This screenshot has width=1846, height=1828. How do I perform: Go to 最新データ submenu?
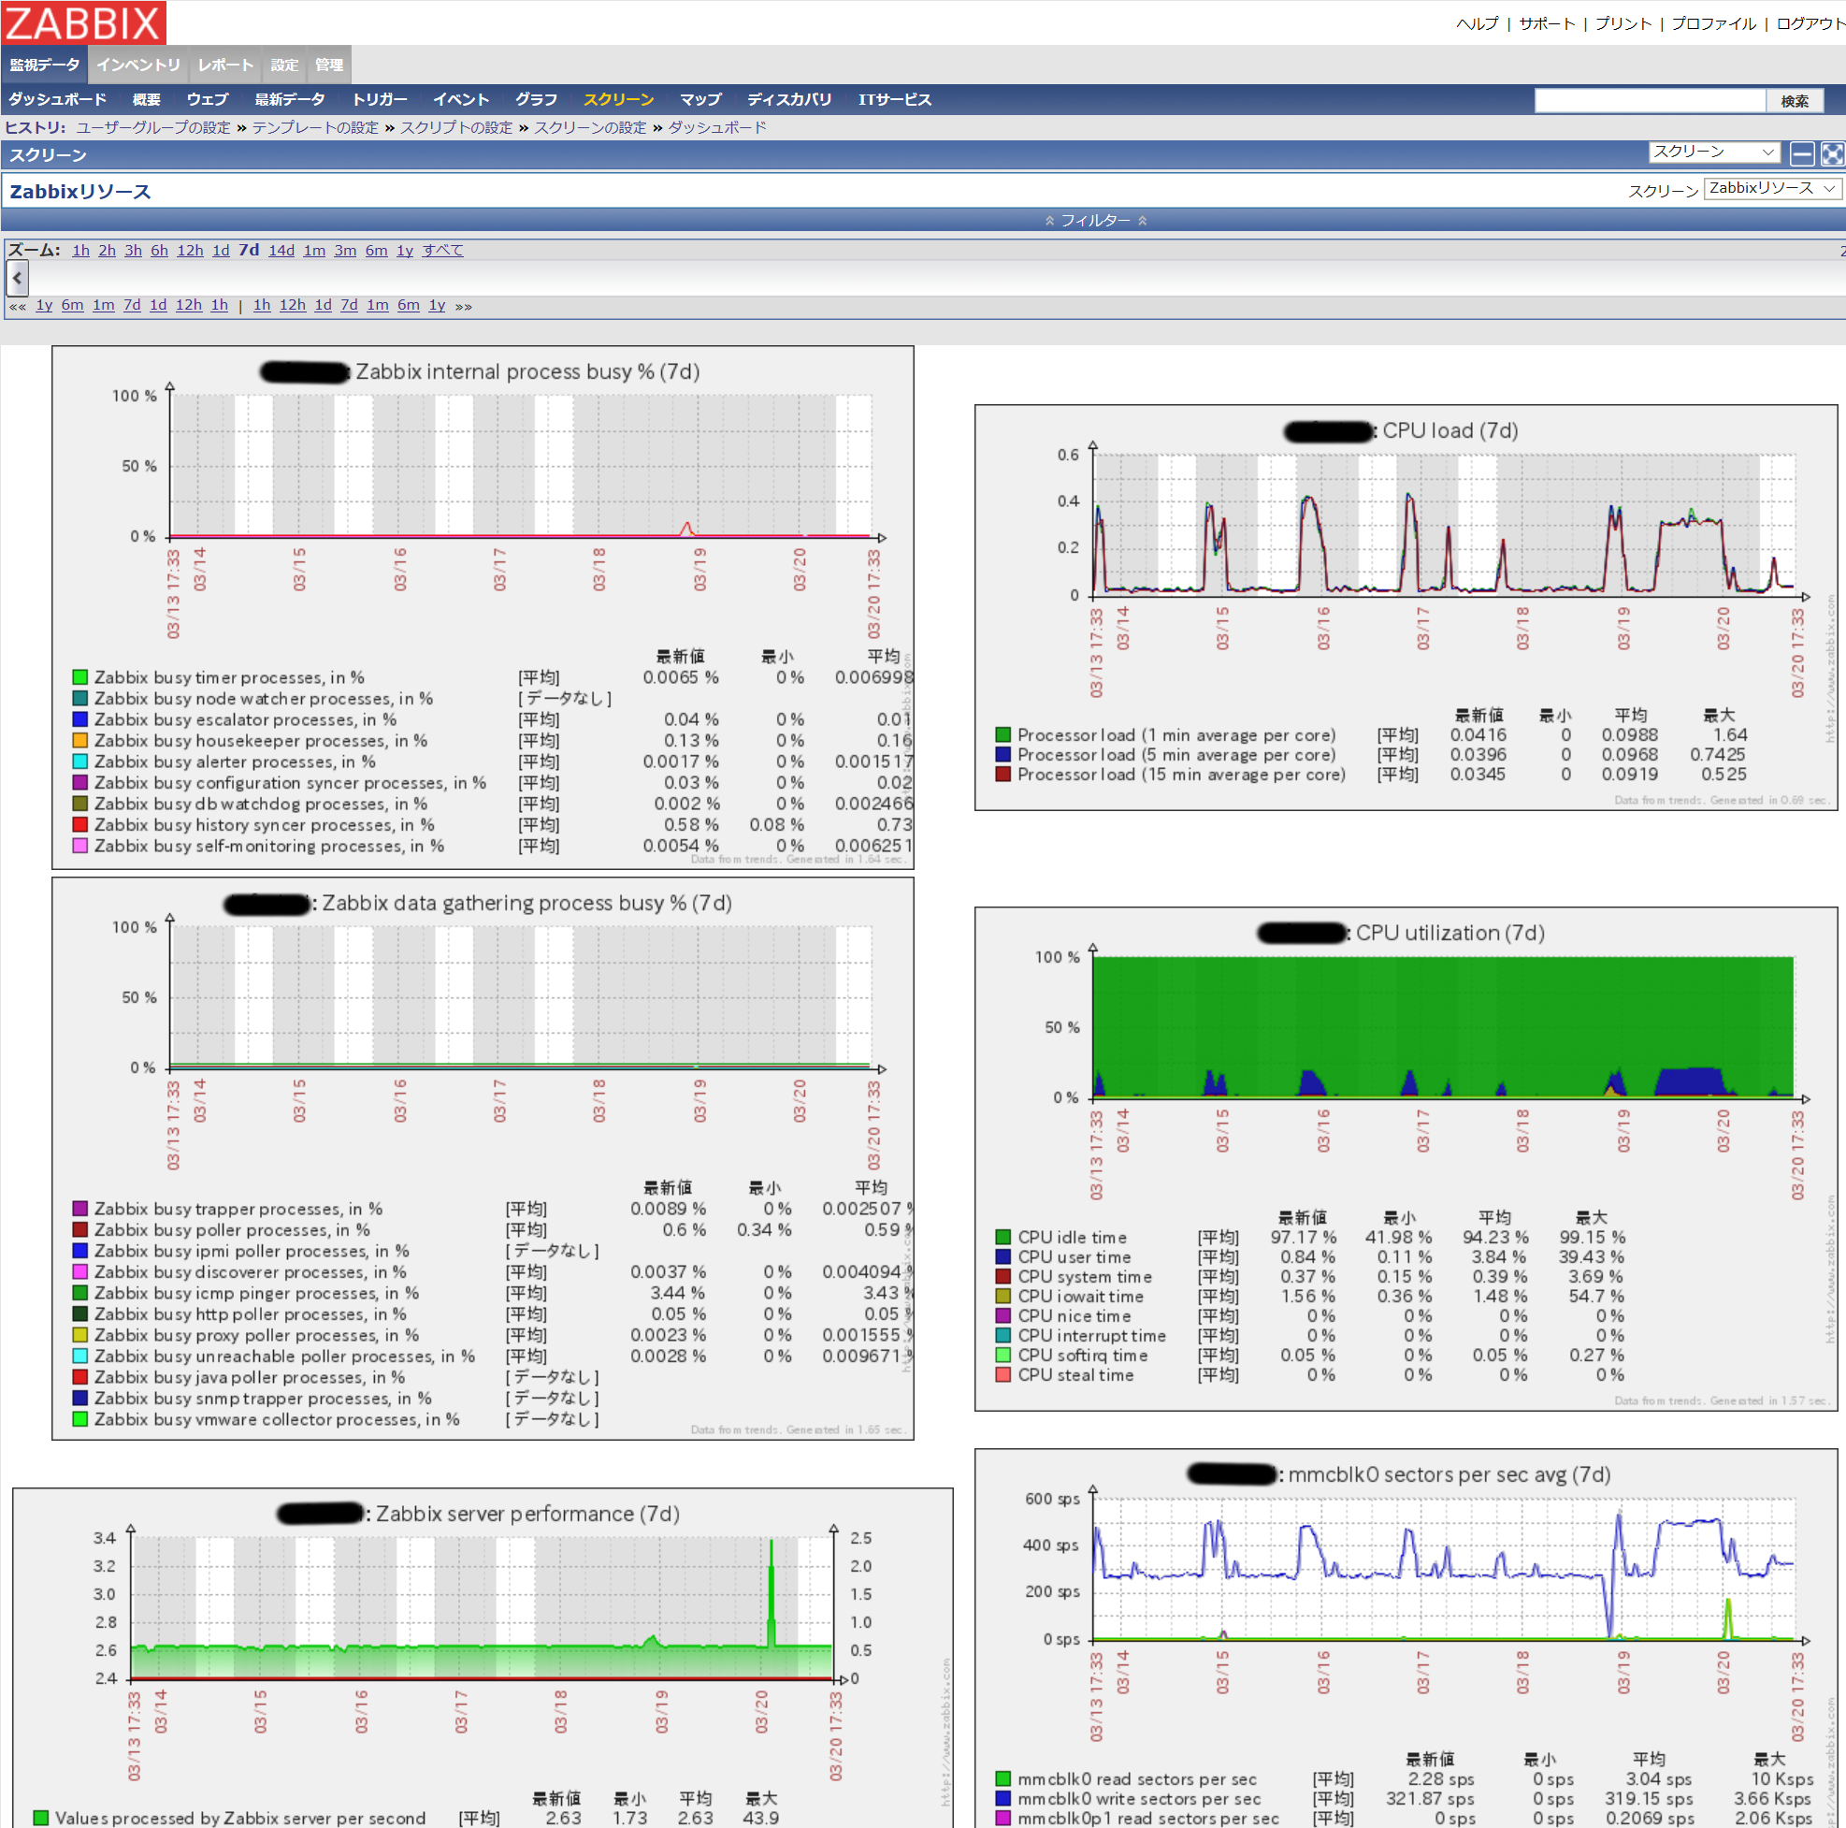click(x=290, y=99)
